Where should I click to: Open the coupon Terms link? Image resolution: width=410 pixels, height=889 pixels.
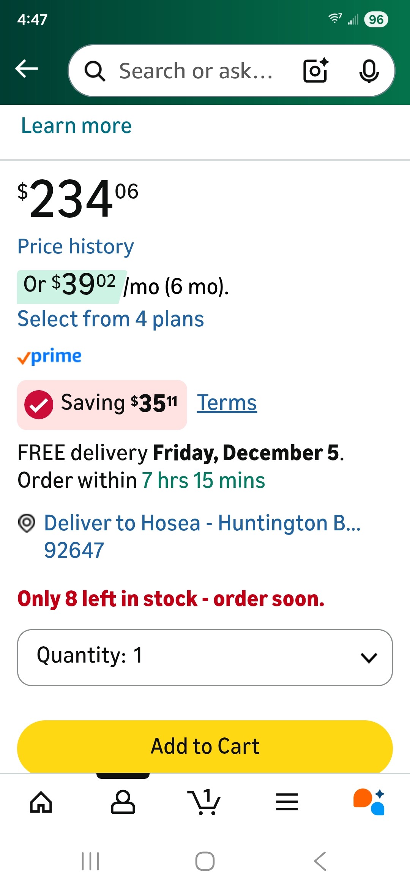click(227, 403)
